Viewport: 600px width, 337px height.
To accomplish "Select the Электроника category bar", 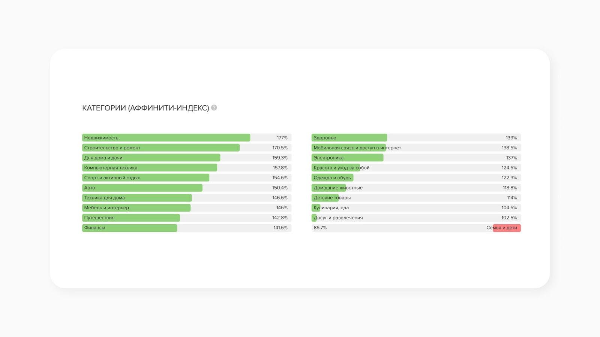I will (x=347, y=158).
